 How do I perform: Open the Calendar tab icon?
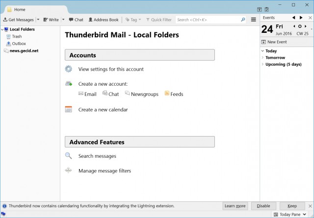pos(260,9)
